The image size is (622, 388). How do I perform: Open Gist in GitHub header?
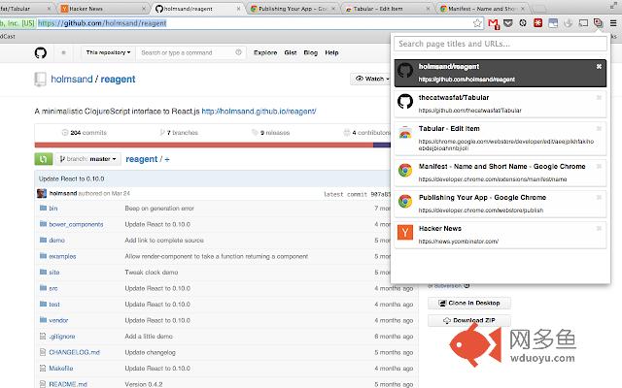291,52
